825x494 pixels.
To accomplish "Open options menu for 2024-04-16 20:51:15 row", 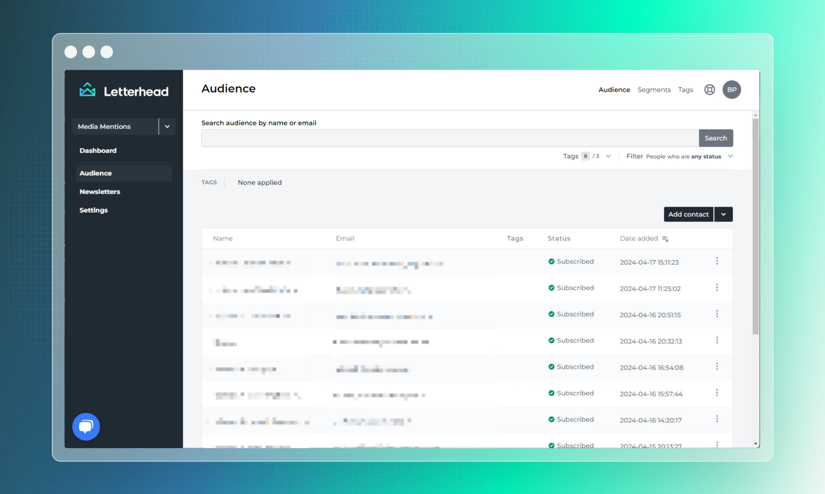I will [717, 314].
